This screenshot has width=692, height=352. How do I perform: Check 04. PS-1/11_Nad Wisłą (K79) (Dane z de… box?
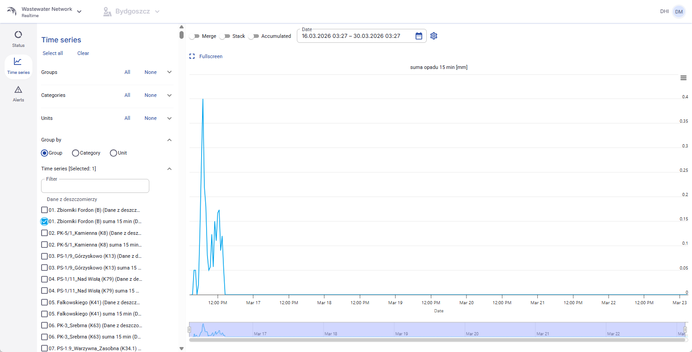pos(44,279)
